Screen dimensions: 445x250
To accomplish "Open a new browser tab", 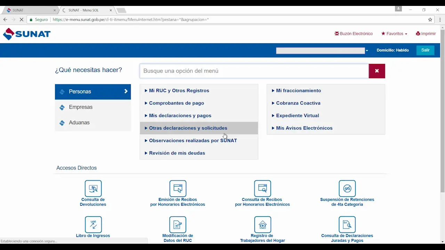I will [121, 10].
